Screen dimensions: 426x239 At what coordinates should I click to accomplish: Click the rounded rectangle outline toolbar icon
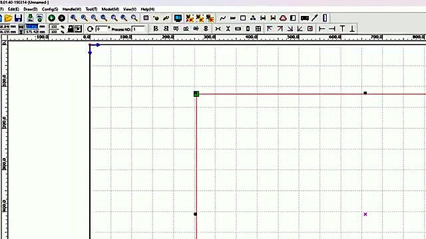pos(243,18)
